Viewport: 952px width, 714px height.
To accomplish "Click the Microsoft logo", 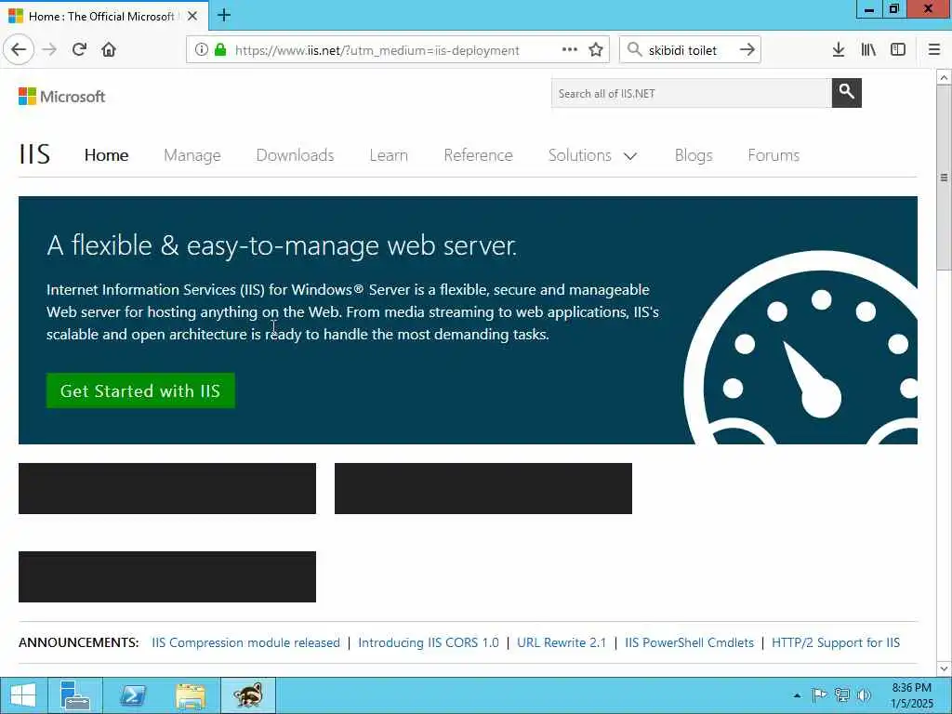I will click(62, 96).
